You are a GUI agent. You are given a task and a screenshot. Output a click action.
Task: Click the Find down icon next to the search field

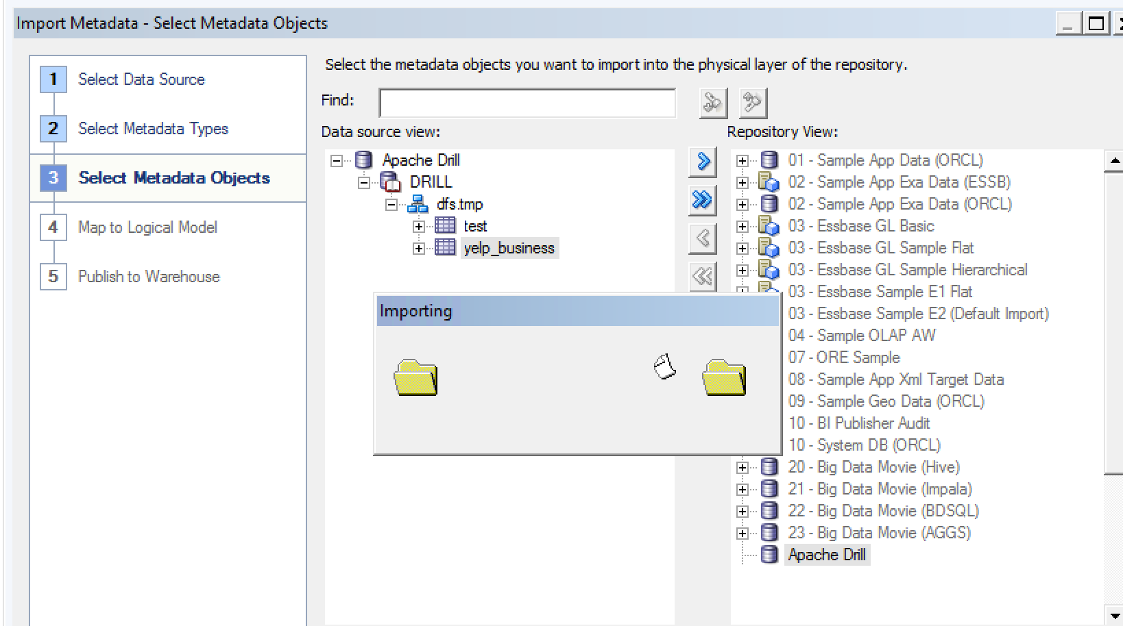tap(712, 103)
